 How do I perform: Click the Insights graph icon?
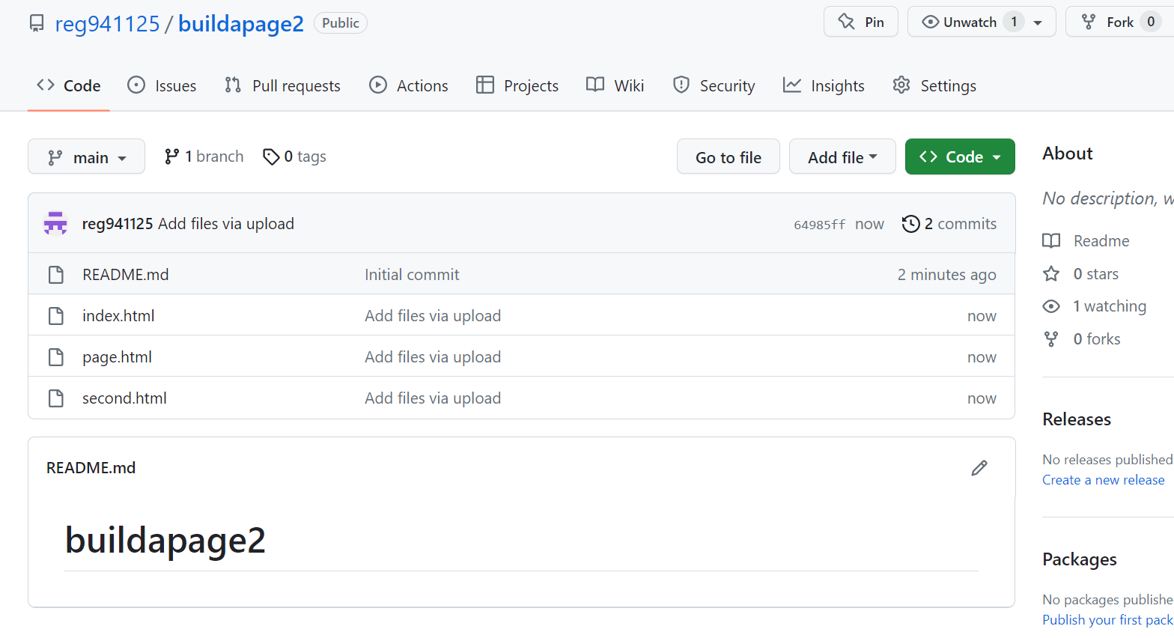coord(792,85)
